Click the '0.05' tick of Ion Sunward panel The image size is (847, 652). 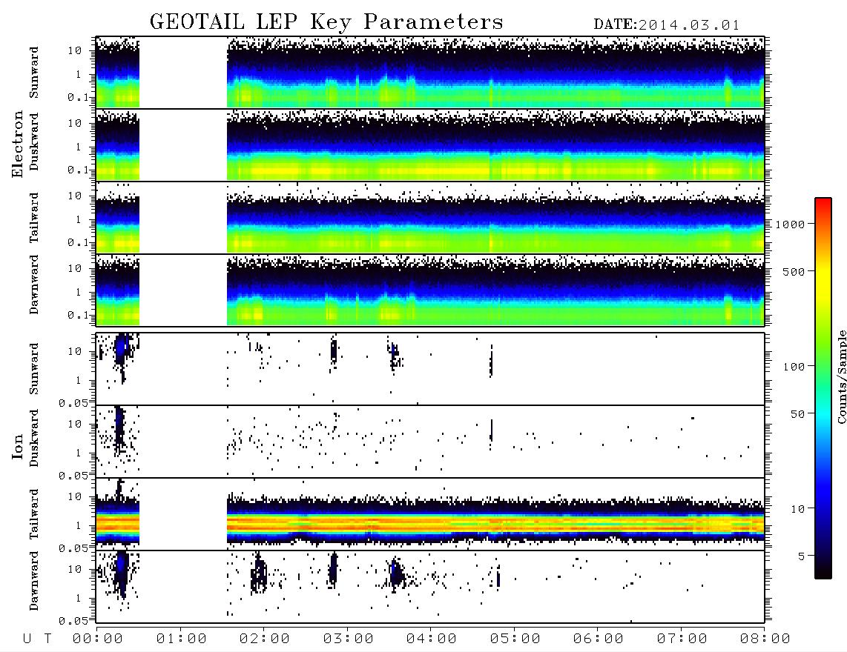point(73,402)
